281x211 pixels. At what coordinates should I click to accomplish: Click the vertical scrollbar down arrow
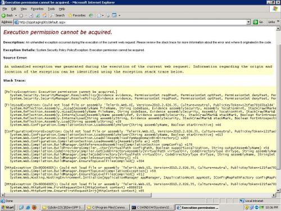[x=278, y=191]
